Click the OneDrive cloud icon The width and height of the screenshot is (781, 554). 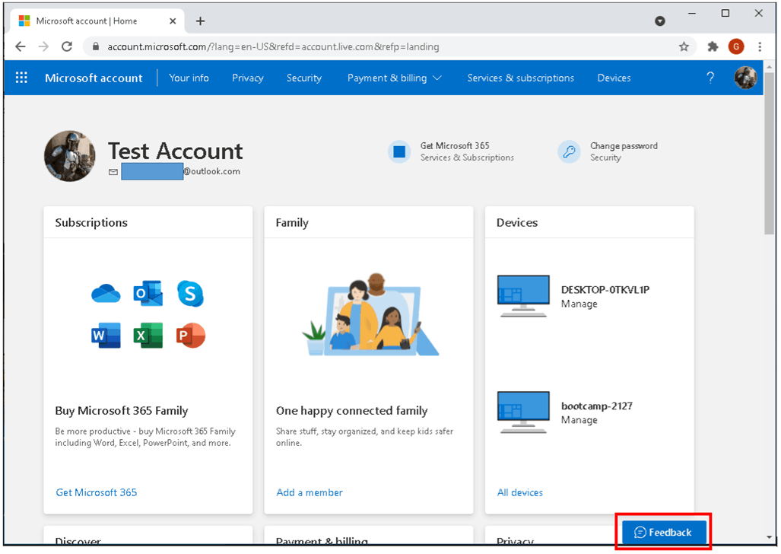(x=106, y=293)
